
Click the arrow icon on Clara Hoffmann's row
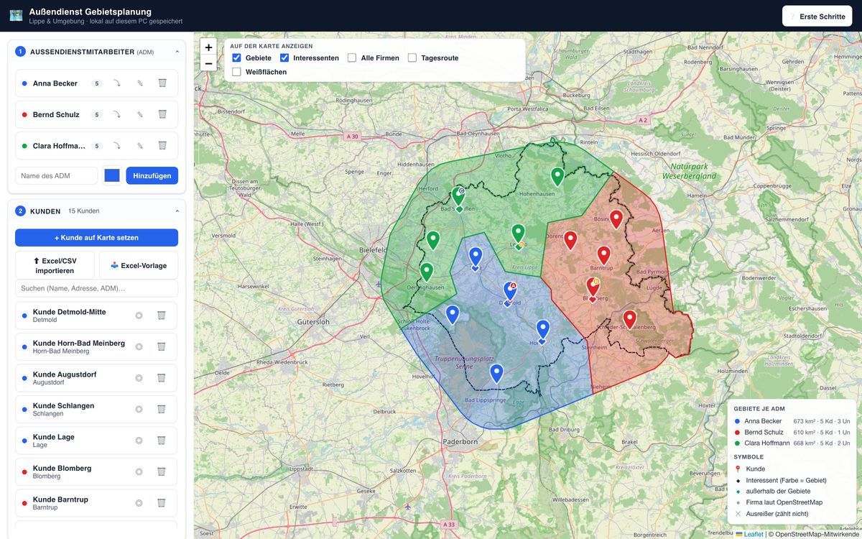[x=117, y=146]
